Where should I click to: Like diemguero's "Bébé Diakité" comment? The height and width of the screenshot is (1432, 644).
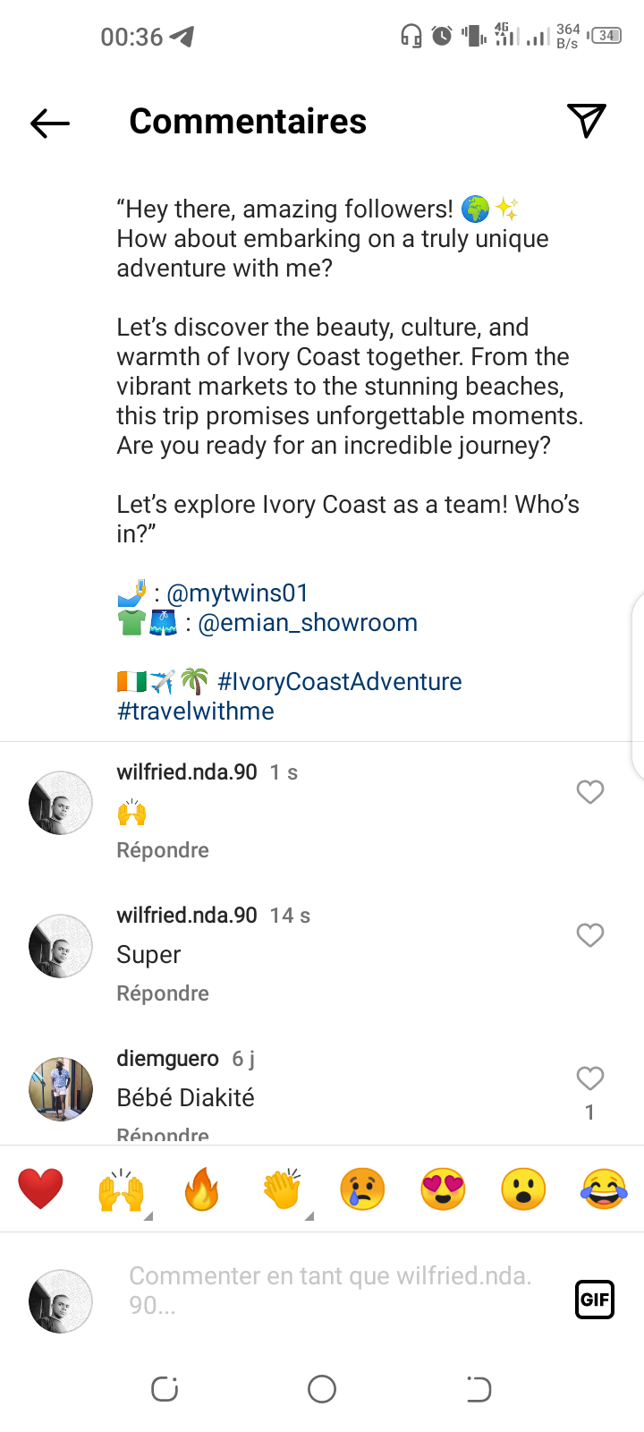[x=589, y=1078]
